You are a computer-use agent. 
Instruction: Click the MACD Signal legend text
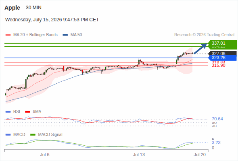(50, 135)
